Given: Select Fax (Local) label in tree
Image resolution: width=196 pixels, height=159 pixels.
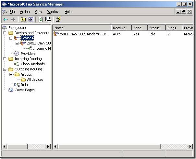Looking at the screenshot, I should click(x=17, y=28).
